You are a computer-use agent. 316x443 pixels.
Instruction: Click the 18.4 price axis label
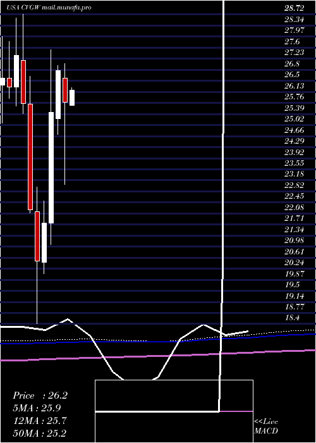point(292,319)
